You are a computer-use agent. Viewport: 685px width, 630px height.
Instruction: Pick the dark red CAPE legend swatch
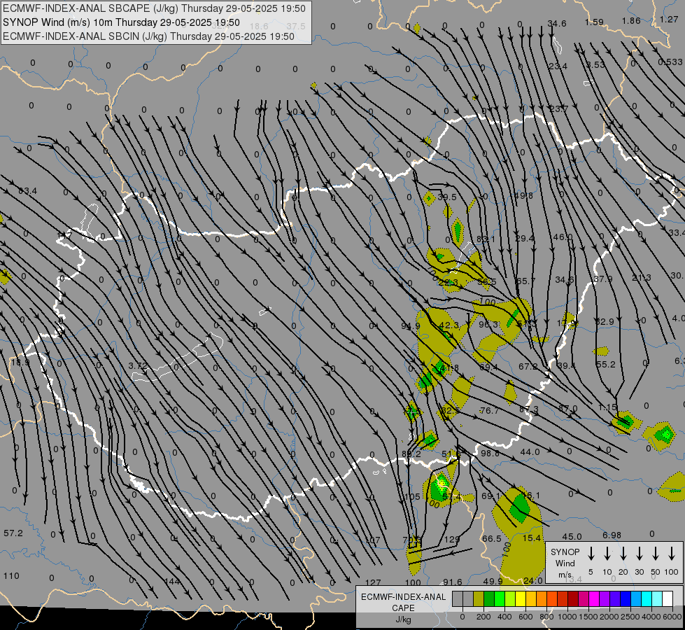pos(573,598)
